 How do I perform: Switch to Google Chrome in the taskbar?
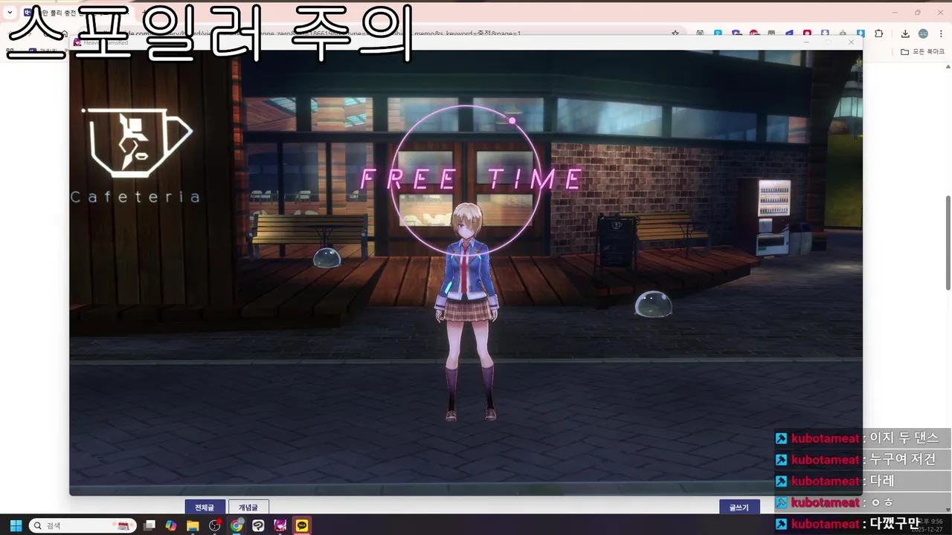coord(237,525)
